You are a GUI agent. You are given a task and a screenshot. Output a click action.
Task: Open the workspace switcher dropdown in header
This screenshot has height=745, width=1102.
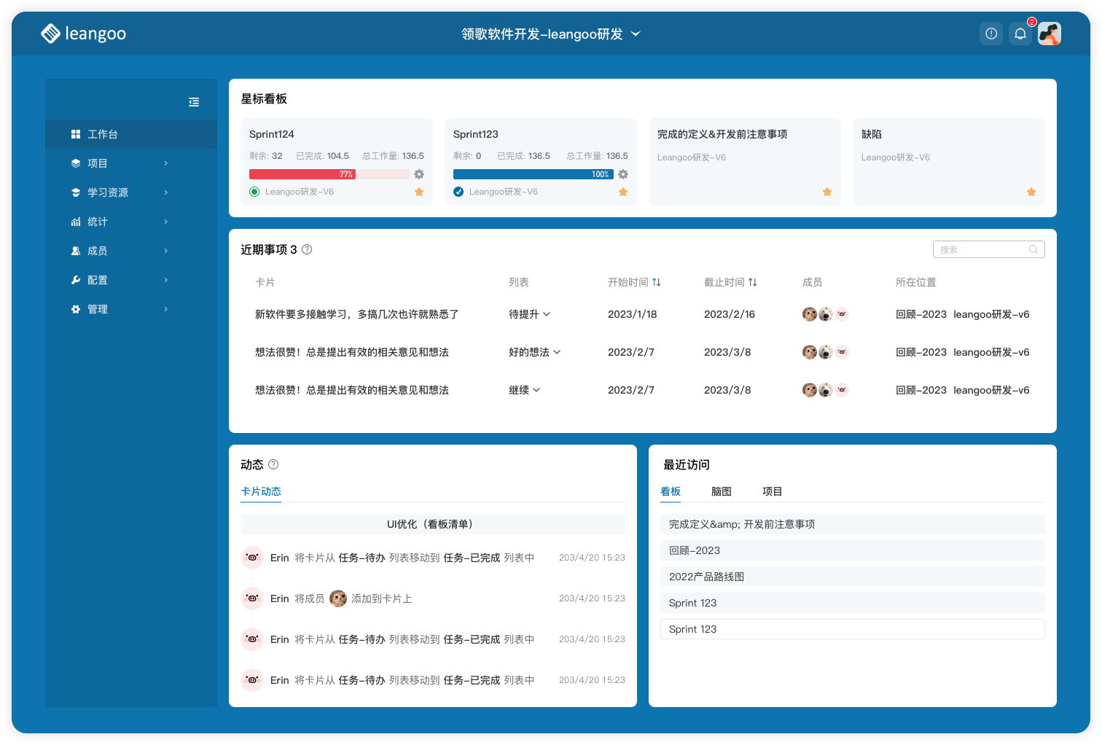point(636,34)
